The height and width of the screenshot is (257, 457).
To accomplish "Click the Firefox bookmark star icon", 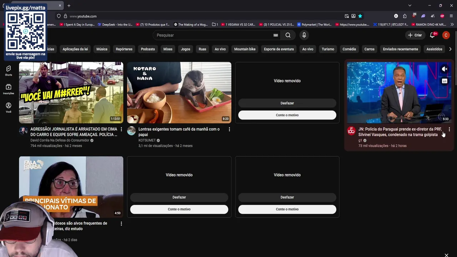I will click(360, 16).
